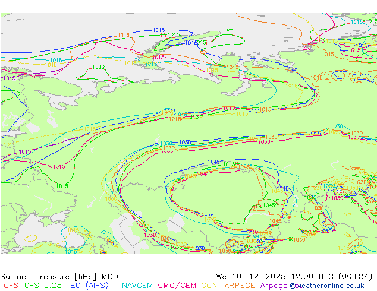Select the yellow ICON legend label
Screen dimensions: 377x291
[208, 286]
